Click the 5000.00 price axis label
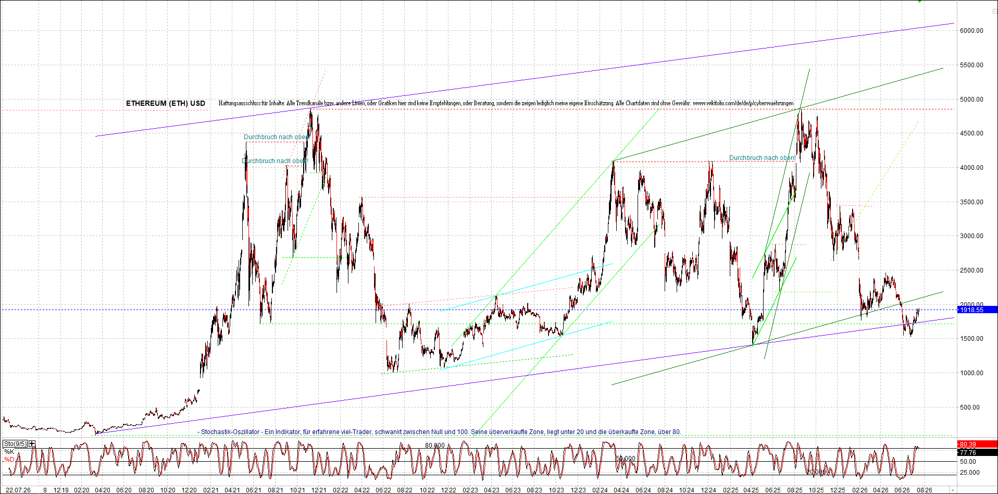 pyautogui.click(x=971, y=100)
